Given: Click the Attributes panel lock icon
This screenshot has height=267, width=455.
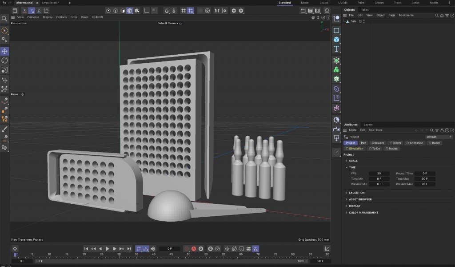Looking at the screenshot, I should click(442, 130).
